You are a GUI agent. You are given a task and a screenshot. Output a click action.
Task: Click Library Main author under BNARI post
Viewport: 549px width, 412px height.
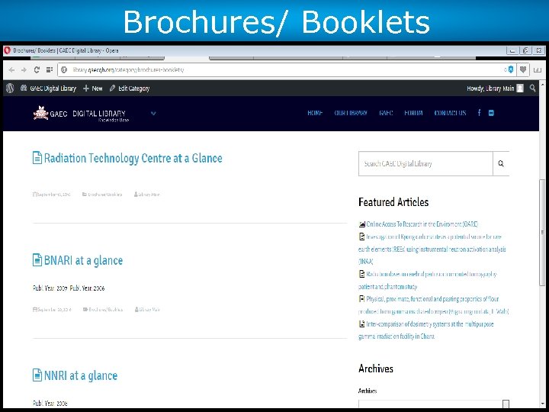click(x=147, y=310)
